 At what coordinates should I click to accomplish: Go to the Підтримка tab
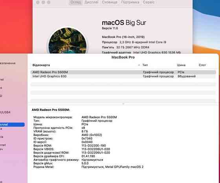(x=130, y=2)
